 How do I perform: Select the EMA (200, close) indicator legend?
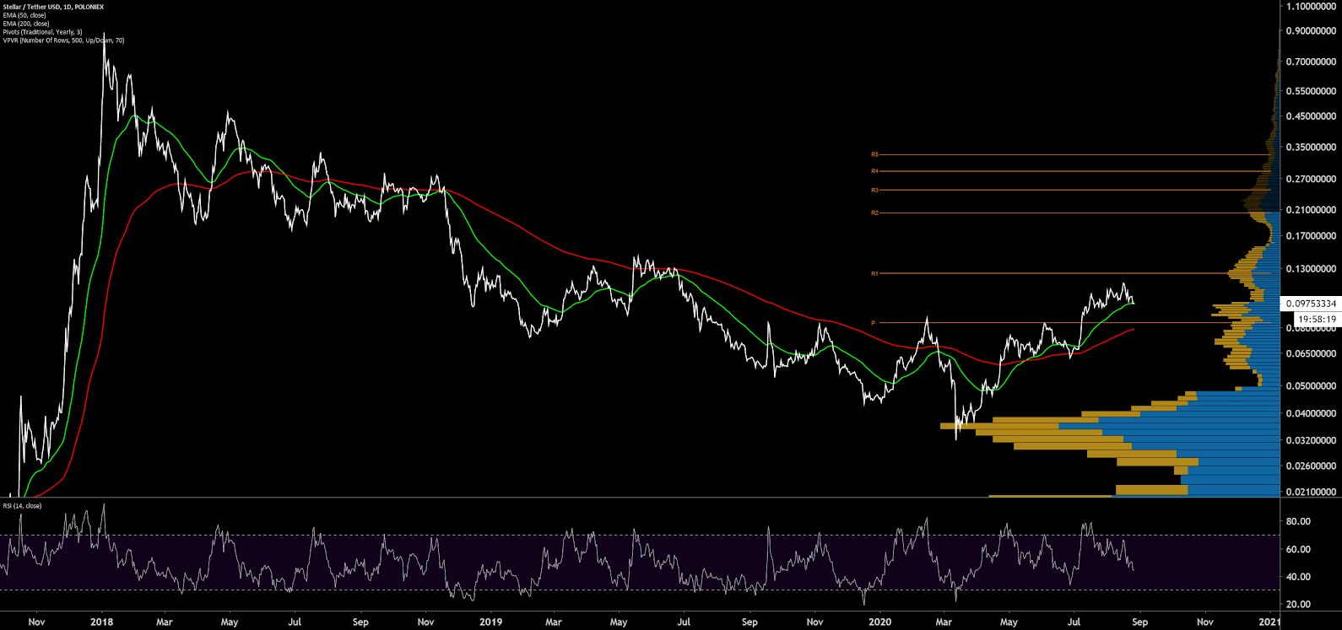(26, 24)
